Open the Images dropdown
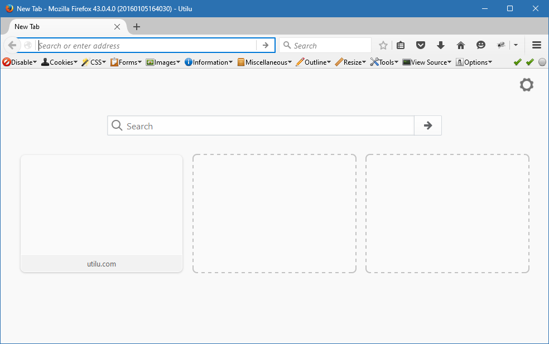This screenshot has width=549, height=344. (163, 62)
